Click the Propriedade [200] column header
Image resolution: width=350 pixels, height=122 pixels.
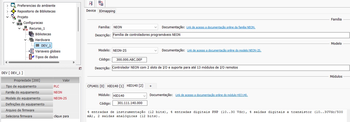[x=27, y=80]
